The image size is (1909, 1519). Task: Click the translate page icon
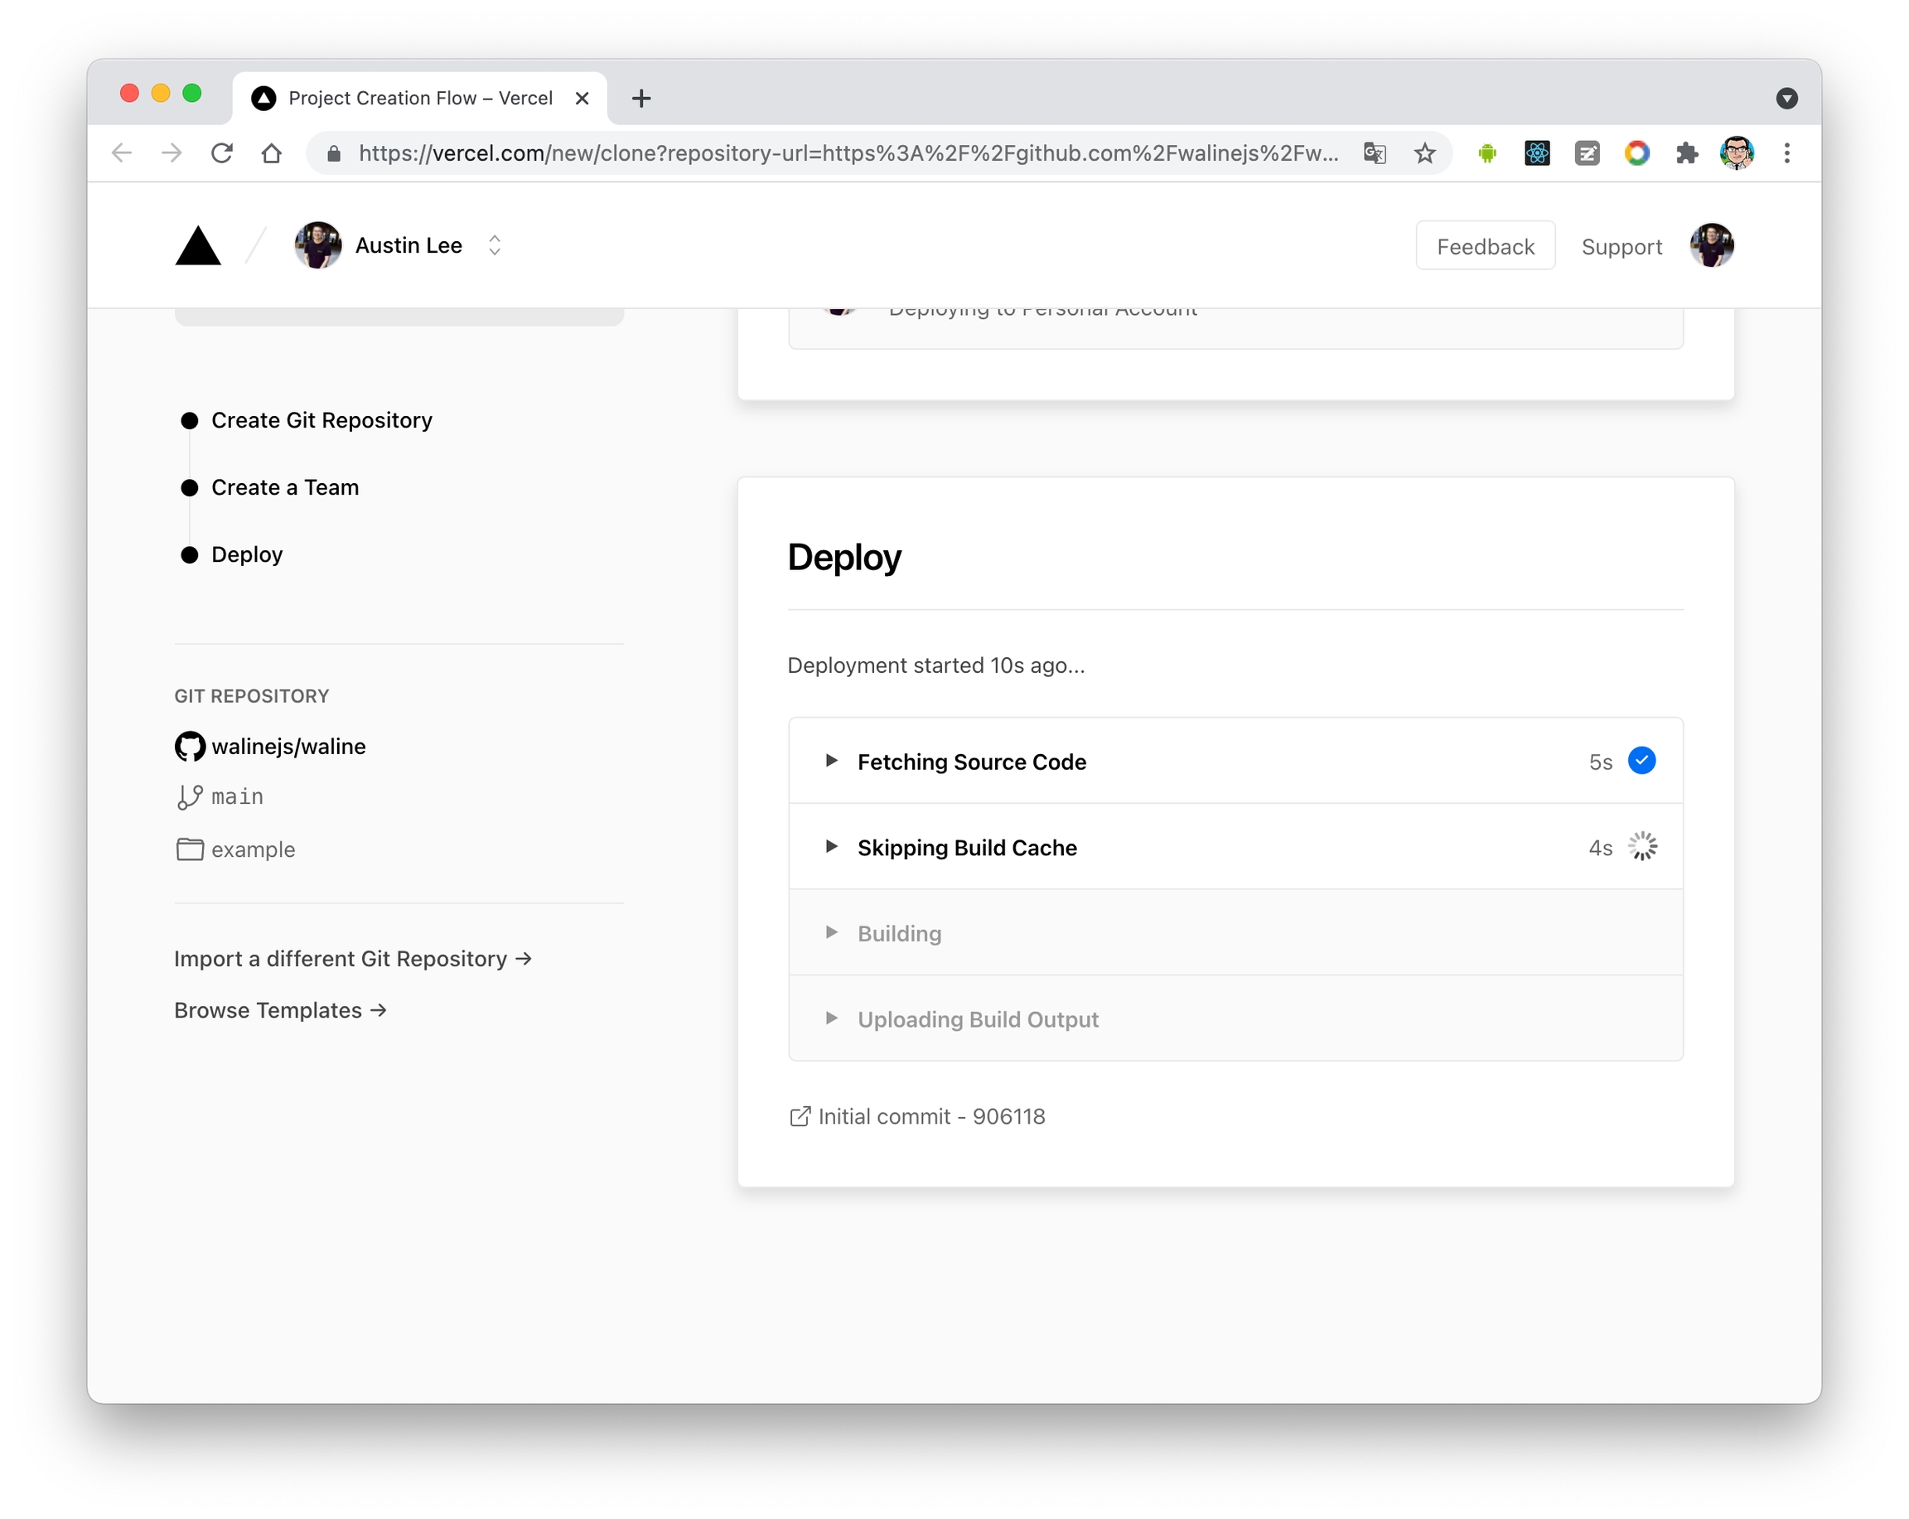pyautogui.click(x=1373, y=153)
